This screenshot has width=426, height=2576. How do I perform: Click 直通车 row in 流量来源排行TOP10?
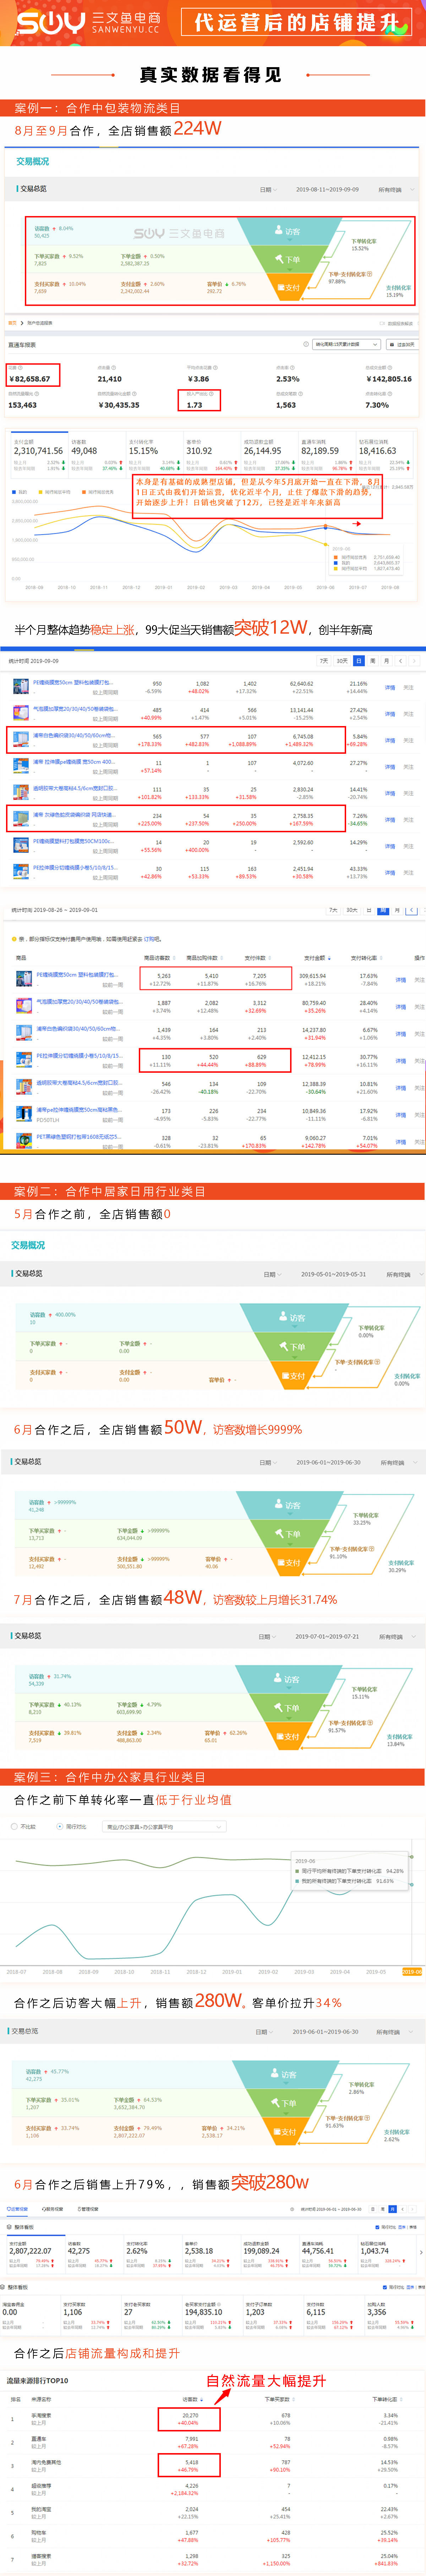[x=213, y=2442]
